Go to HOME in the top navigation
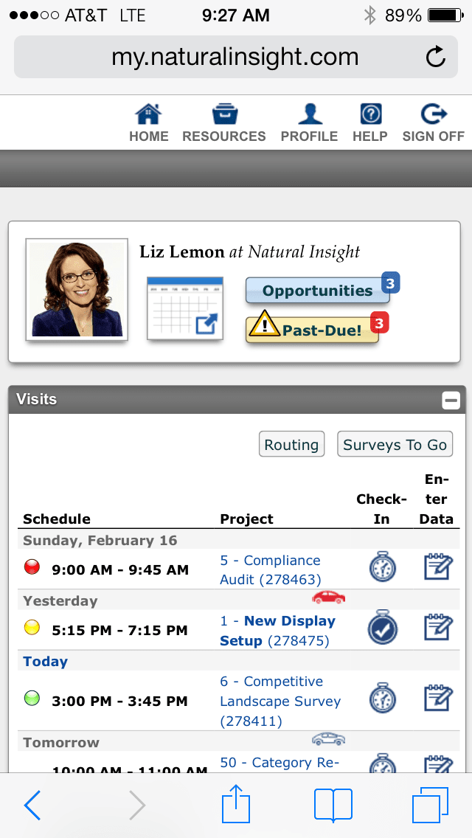472x838 pixels. [149, 123]
